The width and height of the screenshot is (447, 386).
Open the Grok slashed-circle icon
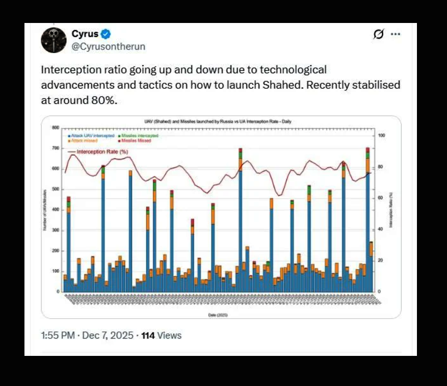click(x=378, y=34)
